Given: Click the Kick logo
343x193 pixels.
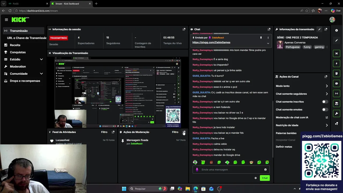Looking at the screenshot, I should click(x=20, y=20).
